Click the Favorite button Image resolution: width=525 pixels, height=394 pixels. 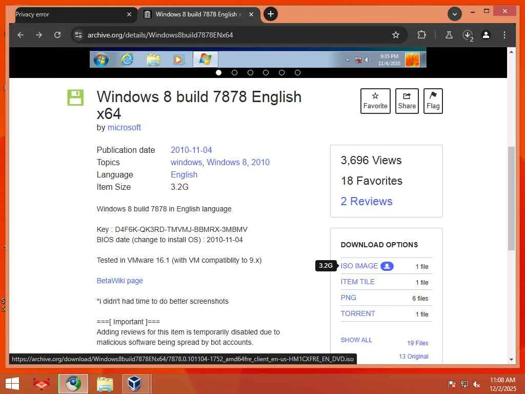click(375, 101)
